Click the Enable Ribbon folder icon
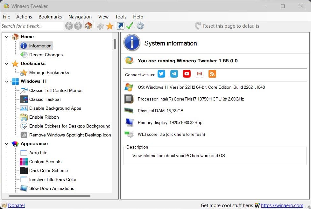The image size is (311, 209). 24,117
